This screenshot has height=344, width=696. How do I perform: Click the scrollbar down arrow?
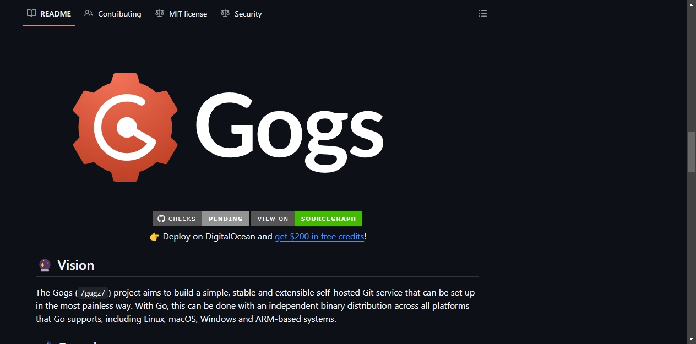click(x=691, y=339)
